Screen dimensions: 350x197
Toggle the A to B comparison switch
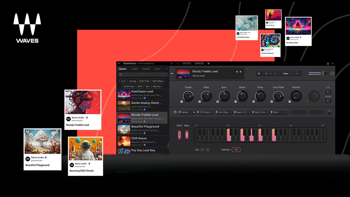tap(186, 63)
